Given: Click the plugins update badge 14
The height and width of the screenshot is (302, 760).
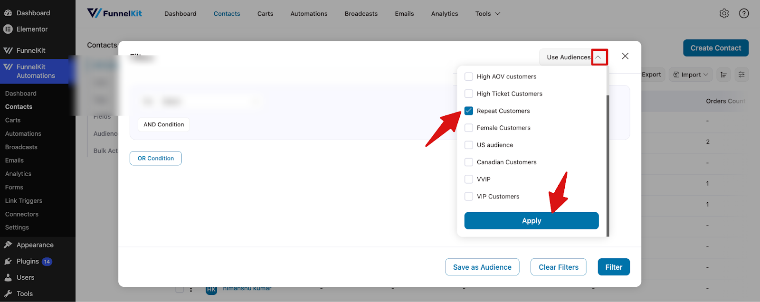Looking at the screenshot, I should [47, 262].
